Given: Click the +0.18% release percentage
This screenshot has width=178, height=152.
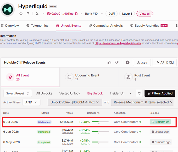Looking at the screenshot, I should [x=85, y=141].
